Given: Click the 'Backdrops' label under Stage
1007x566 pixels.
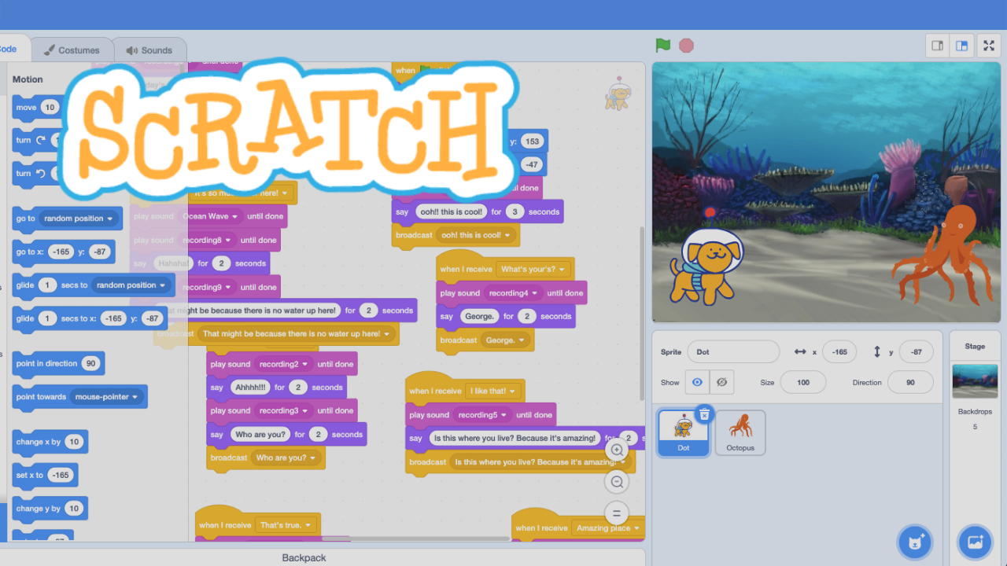Looking at the screenshot, I should [975, 412].
